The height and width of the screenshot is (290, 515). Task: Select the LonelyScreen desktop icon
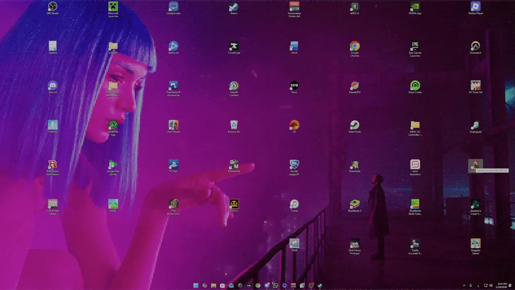(x=173, y=8)
